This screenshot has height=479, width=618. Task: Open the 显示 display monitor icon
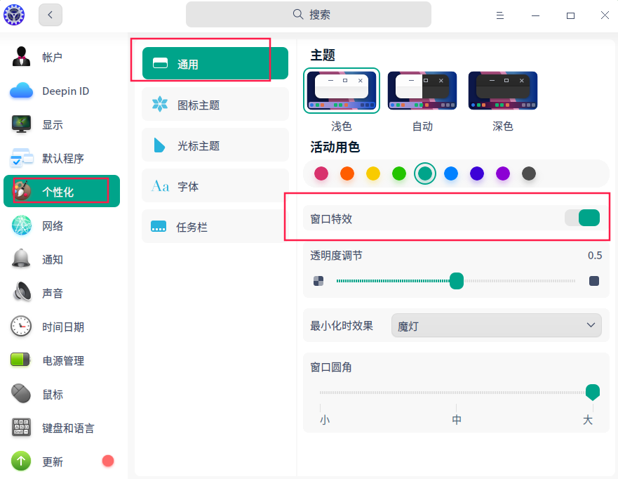pyautogui.click(x=21, y=124)
